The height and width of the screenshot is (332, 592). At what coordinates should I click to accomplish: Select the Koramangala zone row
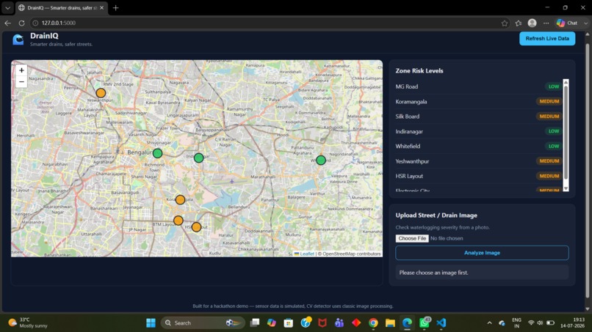coord(478,101)
